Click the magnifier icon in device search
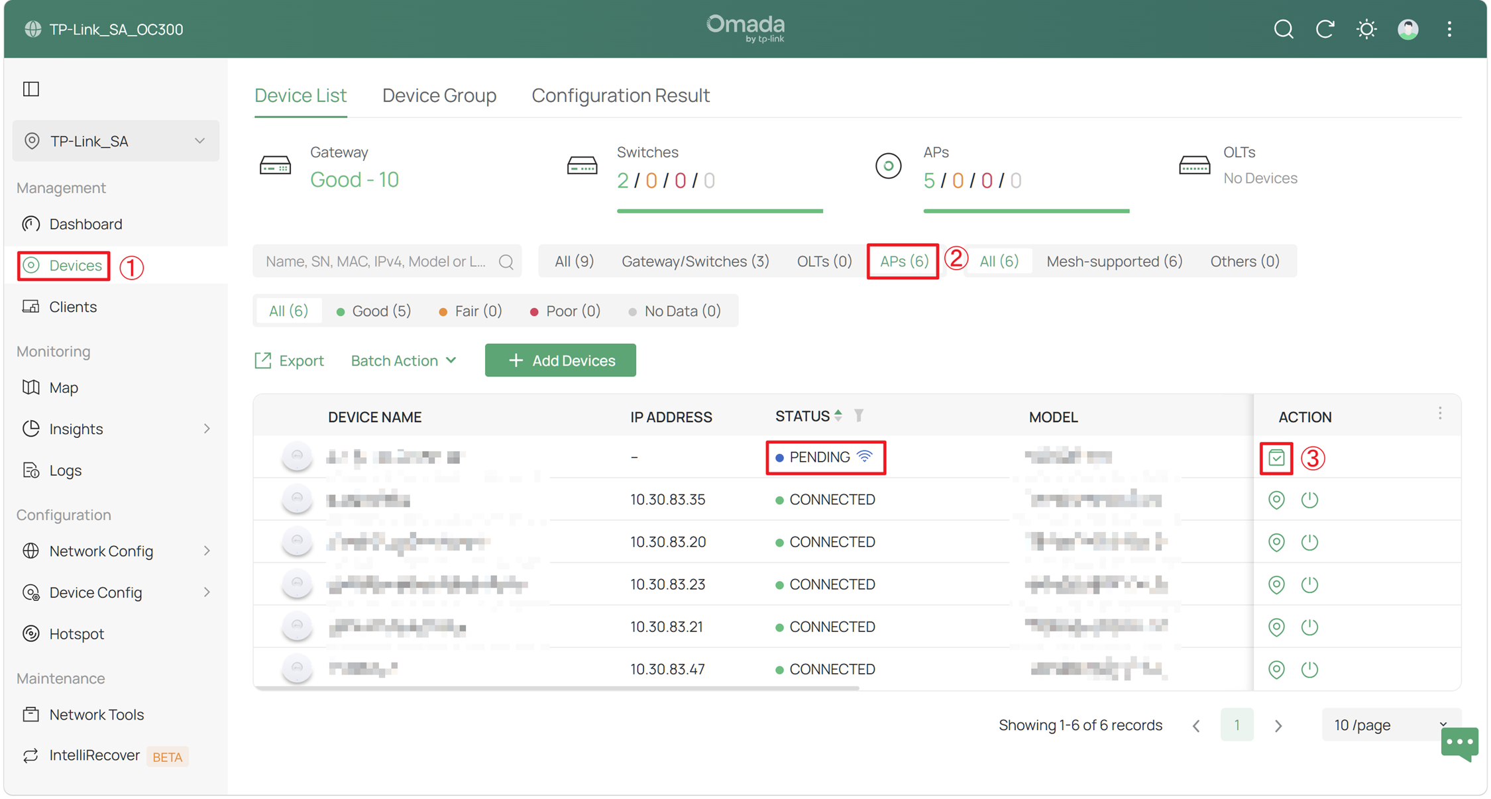1491x799 pixels. (x=506, y=262)
